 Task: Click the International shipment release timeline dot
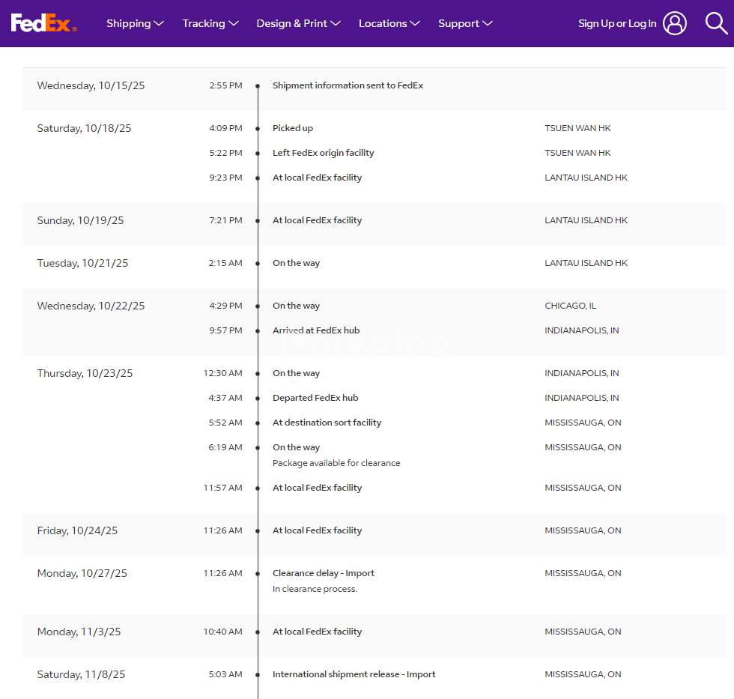coord(258,675)
